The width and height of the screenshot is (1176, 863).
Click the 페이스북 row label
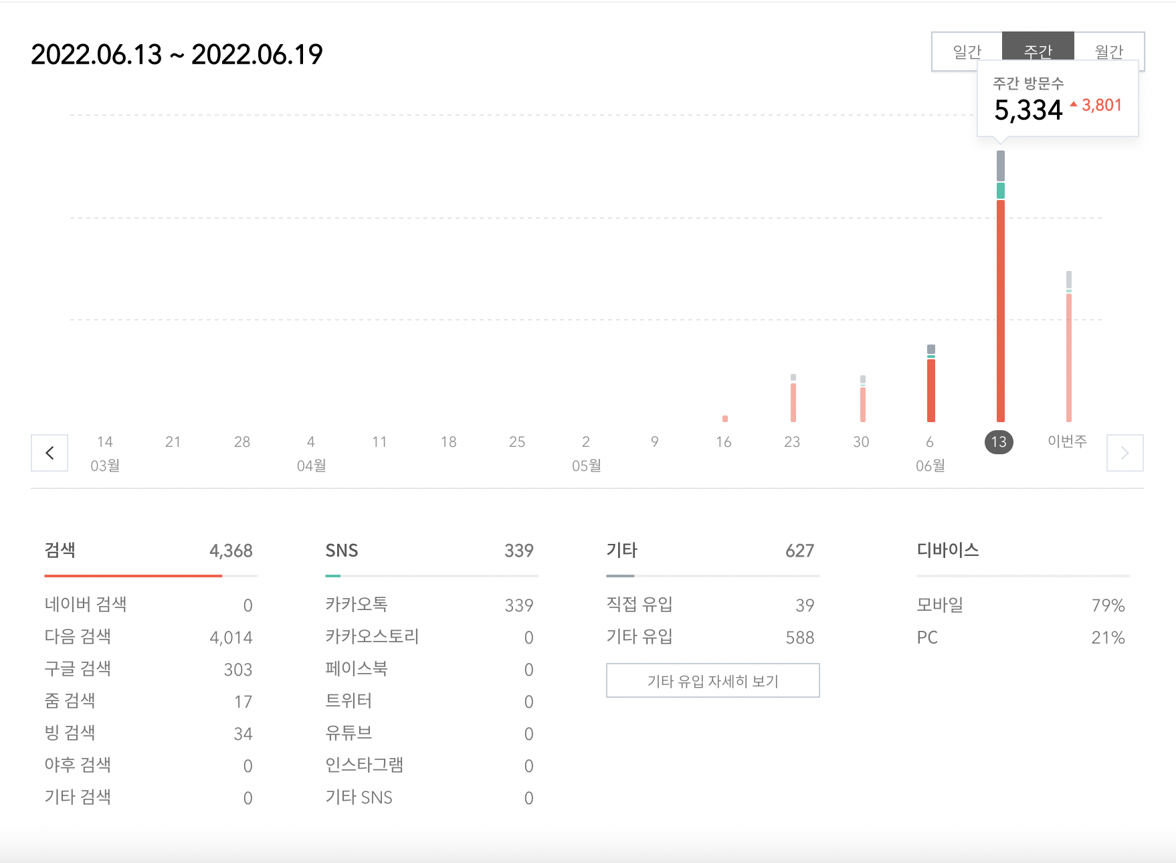click(x=357, y=668)
